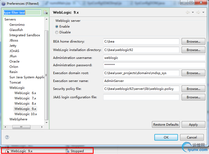Browse for WebLogic installation directory
This screenshot has height=154, width=209.
(193, 50)
